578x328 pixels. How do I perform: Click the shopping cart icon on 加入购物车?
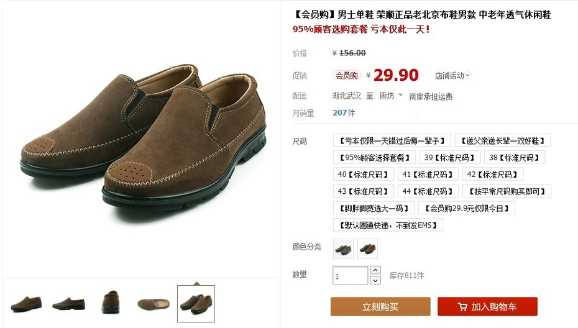coord(462,307)
